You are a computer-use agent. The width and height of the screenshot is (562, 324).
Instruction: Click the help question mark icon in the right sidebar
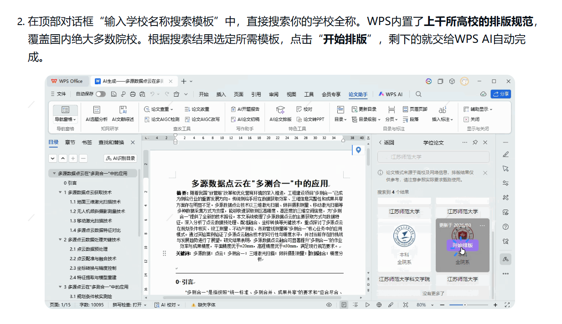(505, 226)
